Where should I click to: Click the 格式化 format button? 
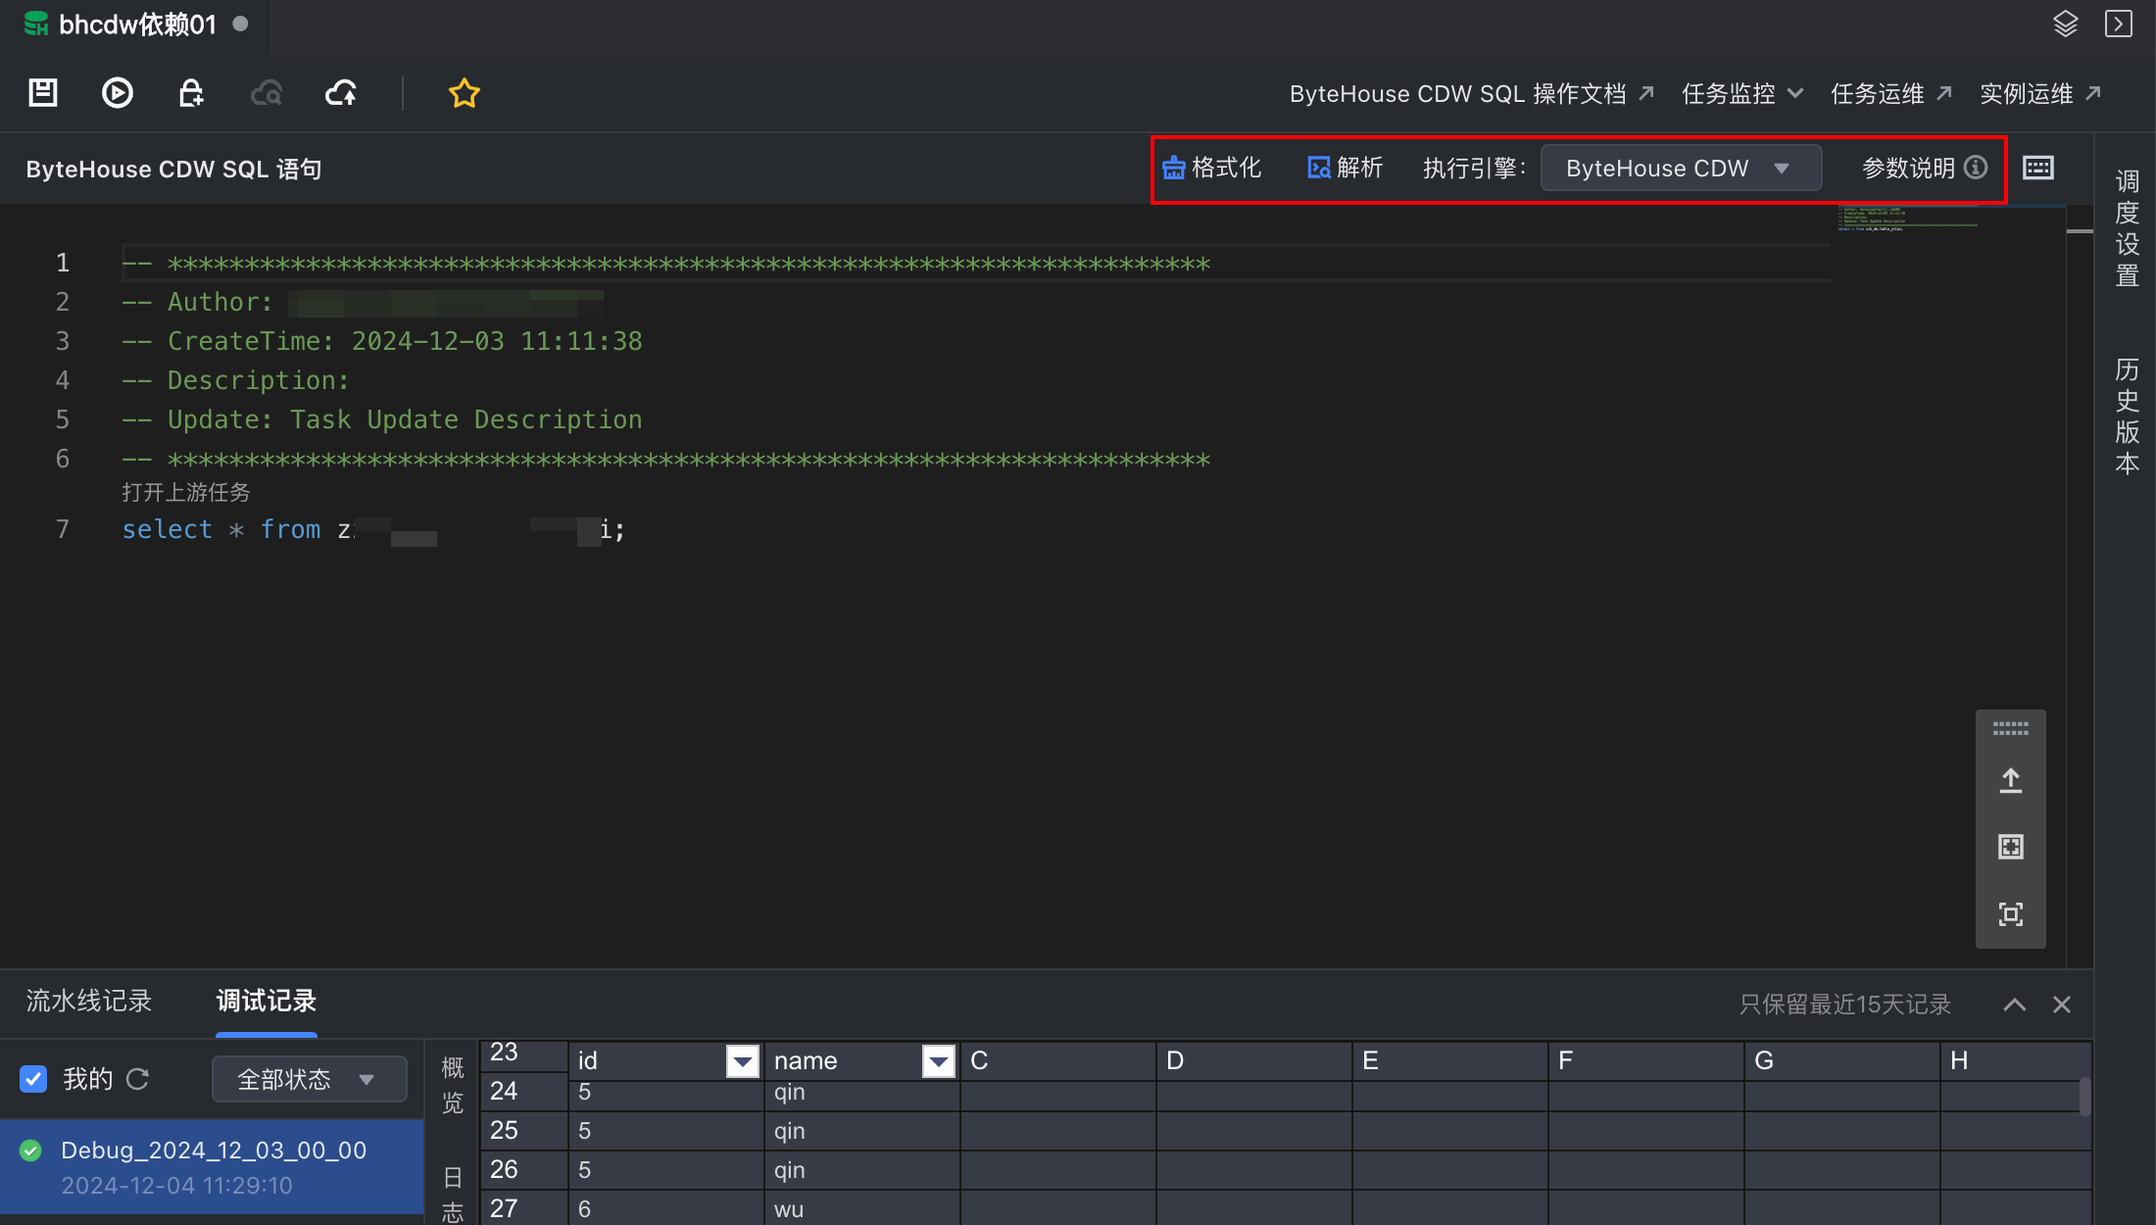click(1211, 169)
